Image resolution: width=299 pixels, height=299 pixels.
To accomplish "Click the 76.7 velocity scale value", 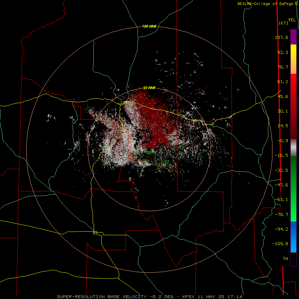I will point(283,67).
